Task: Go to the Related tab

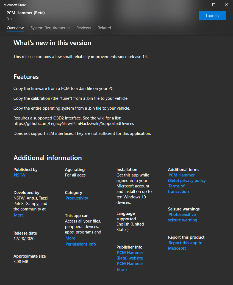Action: [x=104, y=28]
